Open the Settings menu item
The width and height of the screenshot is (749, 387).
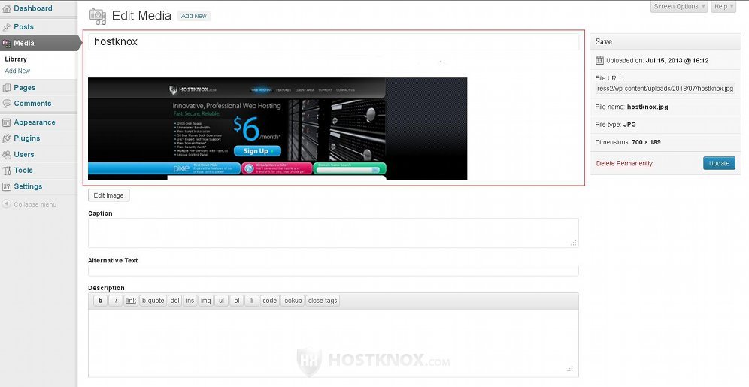28,186
